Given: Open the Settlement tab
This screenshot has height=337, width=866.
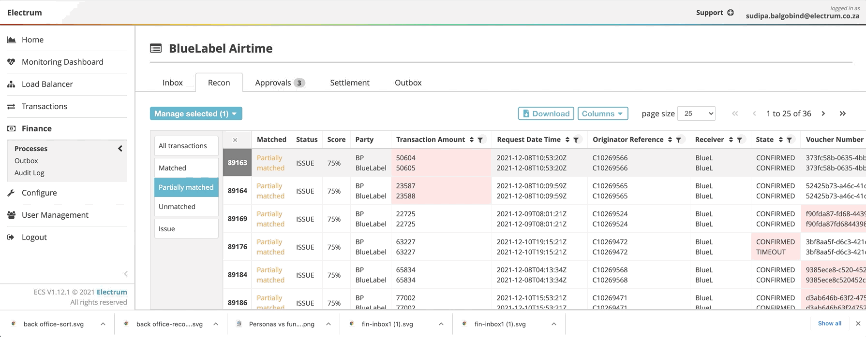Looking at the screenshot, I should pyautogui.click(x=349, y=83).
